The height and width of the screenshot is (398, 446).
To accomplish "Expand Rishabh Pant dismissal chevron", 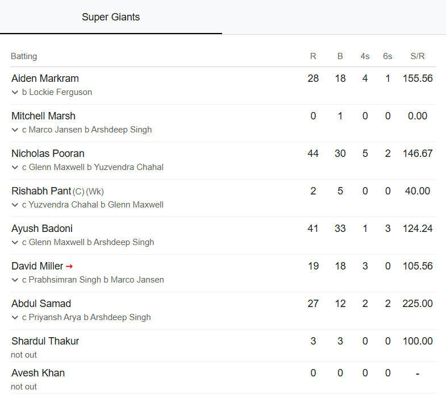I will [15, 205].
